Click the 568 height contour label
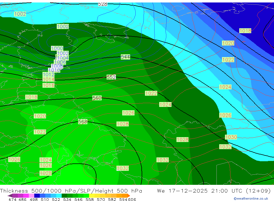This screenshot has width=274, height=201. [83, 121]
